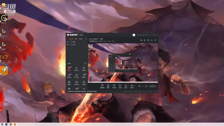Open the calendar-shaped tool in third toolbox row
The height and width of the screenshot is (126, 224).
pos(84,83)
